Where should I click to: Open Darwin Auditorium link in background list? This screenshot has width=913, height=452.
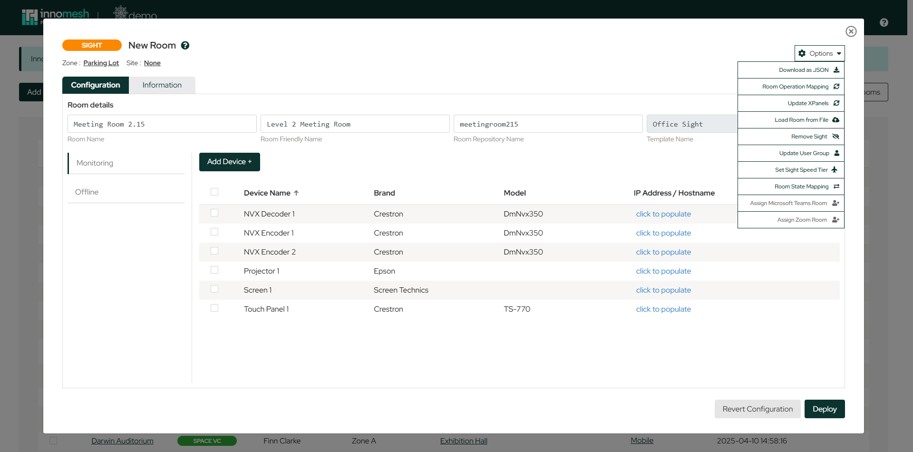click(x=122, y=441)
